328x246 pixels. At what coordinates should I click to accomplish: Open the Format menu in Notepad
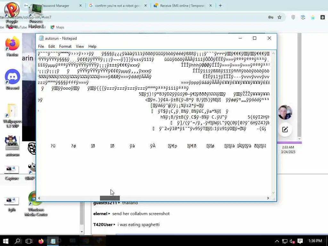(65, 46)
